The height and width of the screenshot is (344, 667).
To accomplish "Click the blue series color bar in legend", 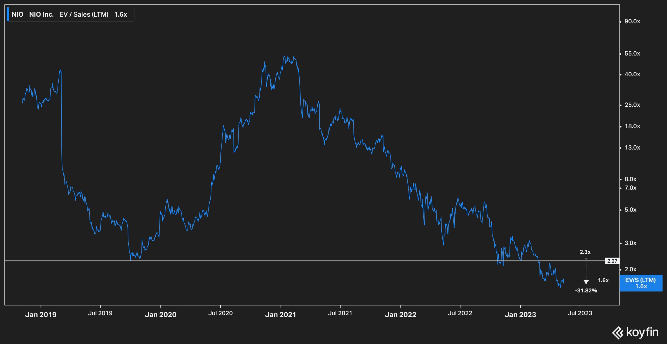I will click(x=8, y=14).
